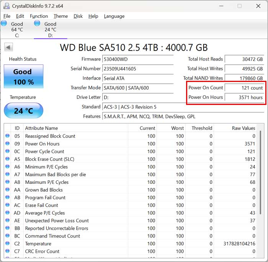Viewport: 268px width, 262px height.
Task: Select the Unexpected Power Loss Count text
Action: (57, 221)
